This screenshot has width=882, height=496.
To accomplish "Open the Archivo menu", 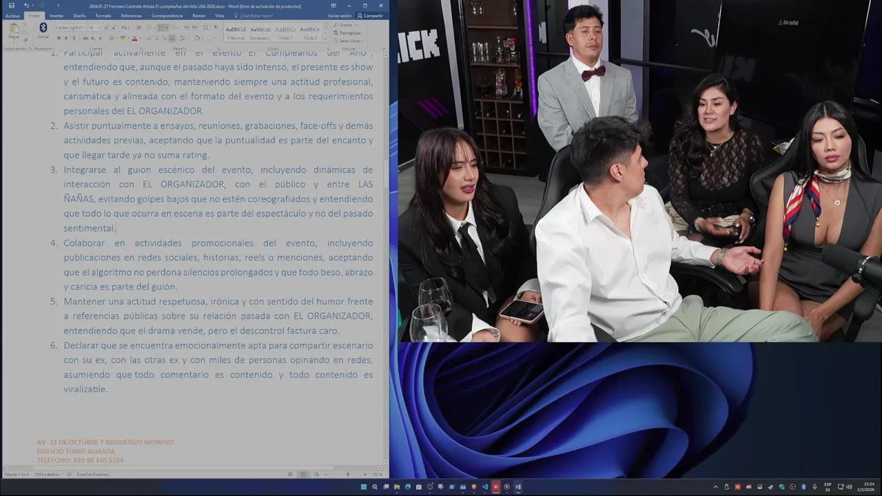I will click(12, 16).
